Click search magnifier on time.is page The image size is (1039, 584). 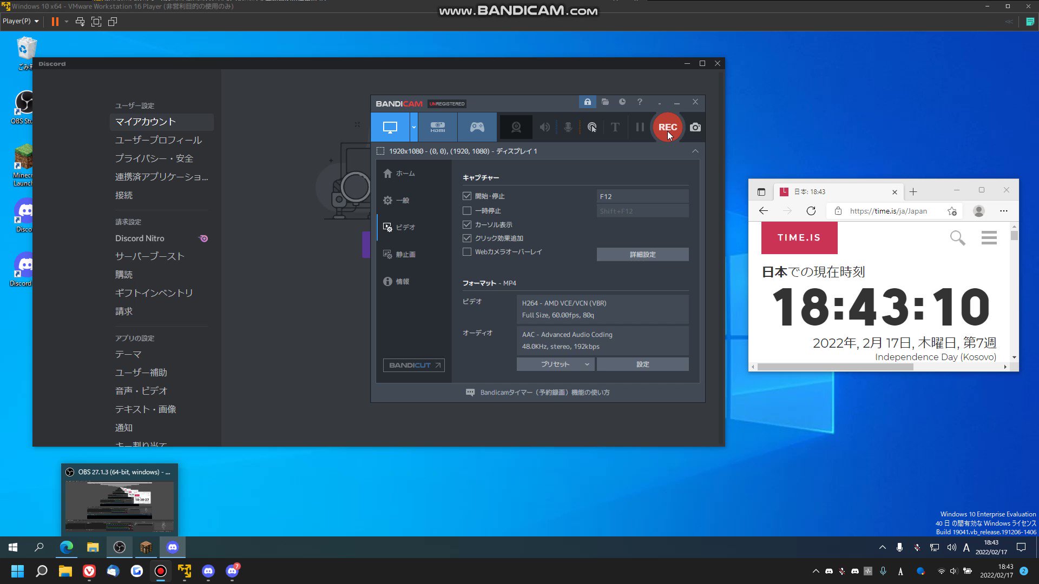tap(957, 238)
